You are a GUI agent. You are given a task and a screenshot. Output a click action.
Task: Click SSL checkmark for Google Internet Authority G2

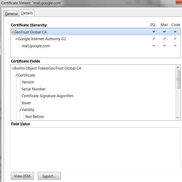click(x=154, y=39)
